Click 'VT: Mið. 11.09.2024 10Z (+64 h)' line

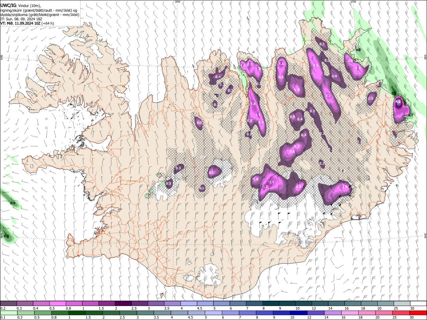click(27, 23)
